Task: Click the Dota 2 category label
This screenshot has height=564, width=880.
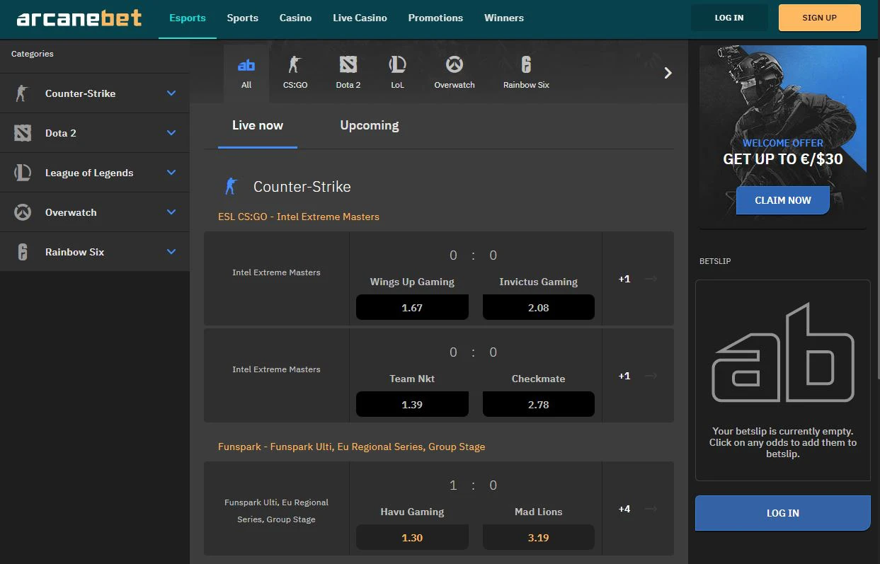Action: coord(61,133)
